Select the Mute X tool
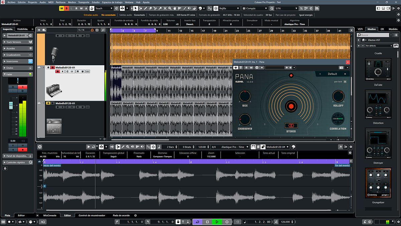 165,8
